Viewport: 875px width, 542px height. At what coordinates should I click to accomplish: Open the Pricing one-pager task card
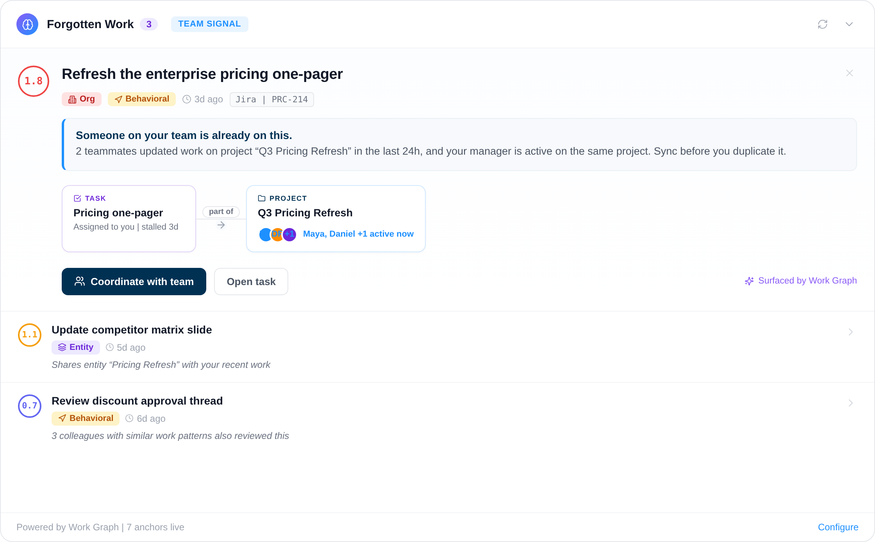pyautogui.click(x=129, y=219)
